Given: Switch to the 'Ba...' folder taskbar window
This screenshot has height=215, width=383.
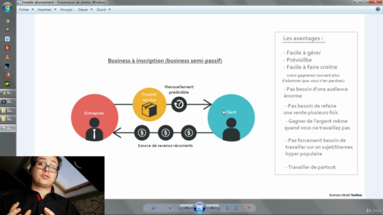Looking at the screenshot, I should tap(8, 110).
